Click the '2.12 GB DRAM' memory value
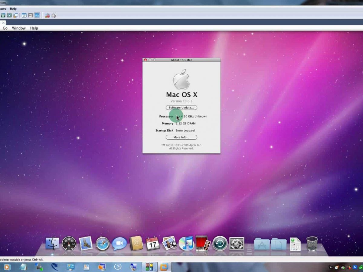 pyautogui.click(x=186, y=123)
